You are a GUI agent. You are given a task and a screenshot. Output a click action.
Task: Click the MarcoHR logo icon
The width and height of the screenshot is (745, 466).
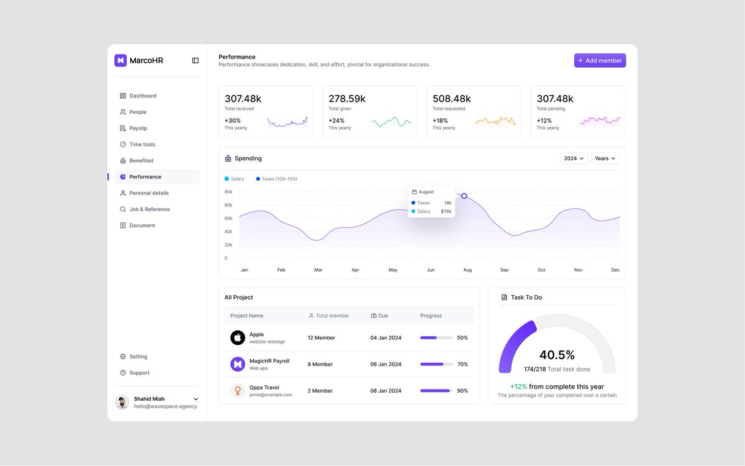(x=120, y=60)
